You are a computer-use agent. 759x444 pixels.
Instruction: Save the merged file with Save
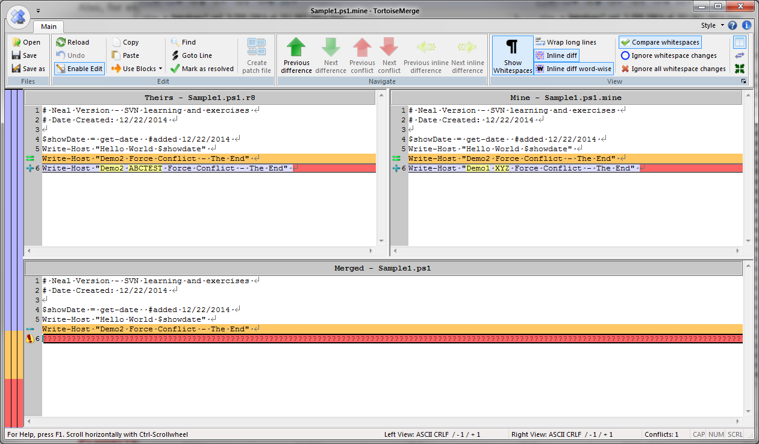(x=24, y=55)
